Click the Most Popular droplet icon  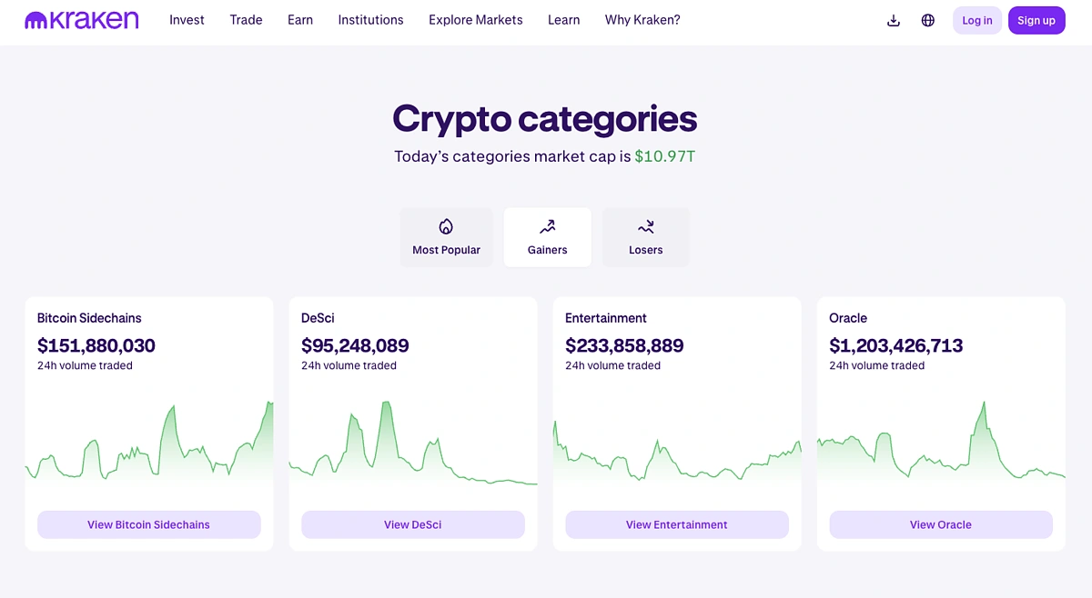click(446, 226)
